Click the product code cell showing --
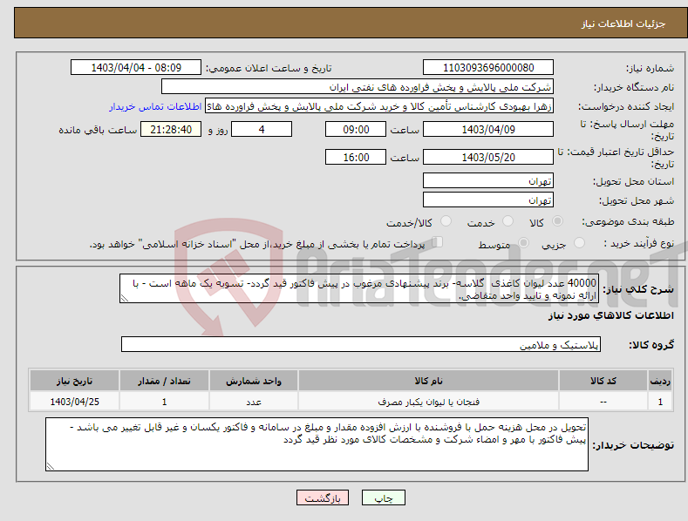 (x=603, y=402)
